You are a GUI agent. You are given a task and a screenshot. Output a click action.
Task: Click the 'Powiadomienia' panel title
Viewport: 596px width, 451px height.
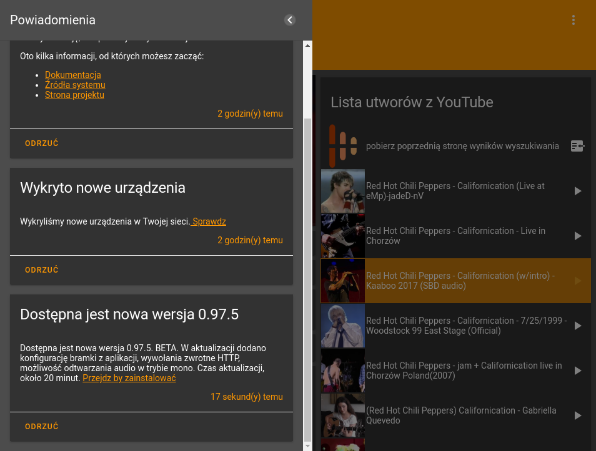point(53,20)
